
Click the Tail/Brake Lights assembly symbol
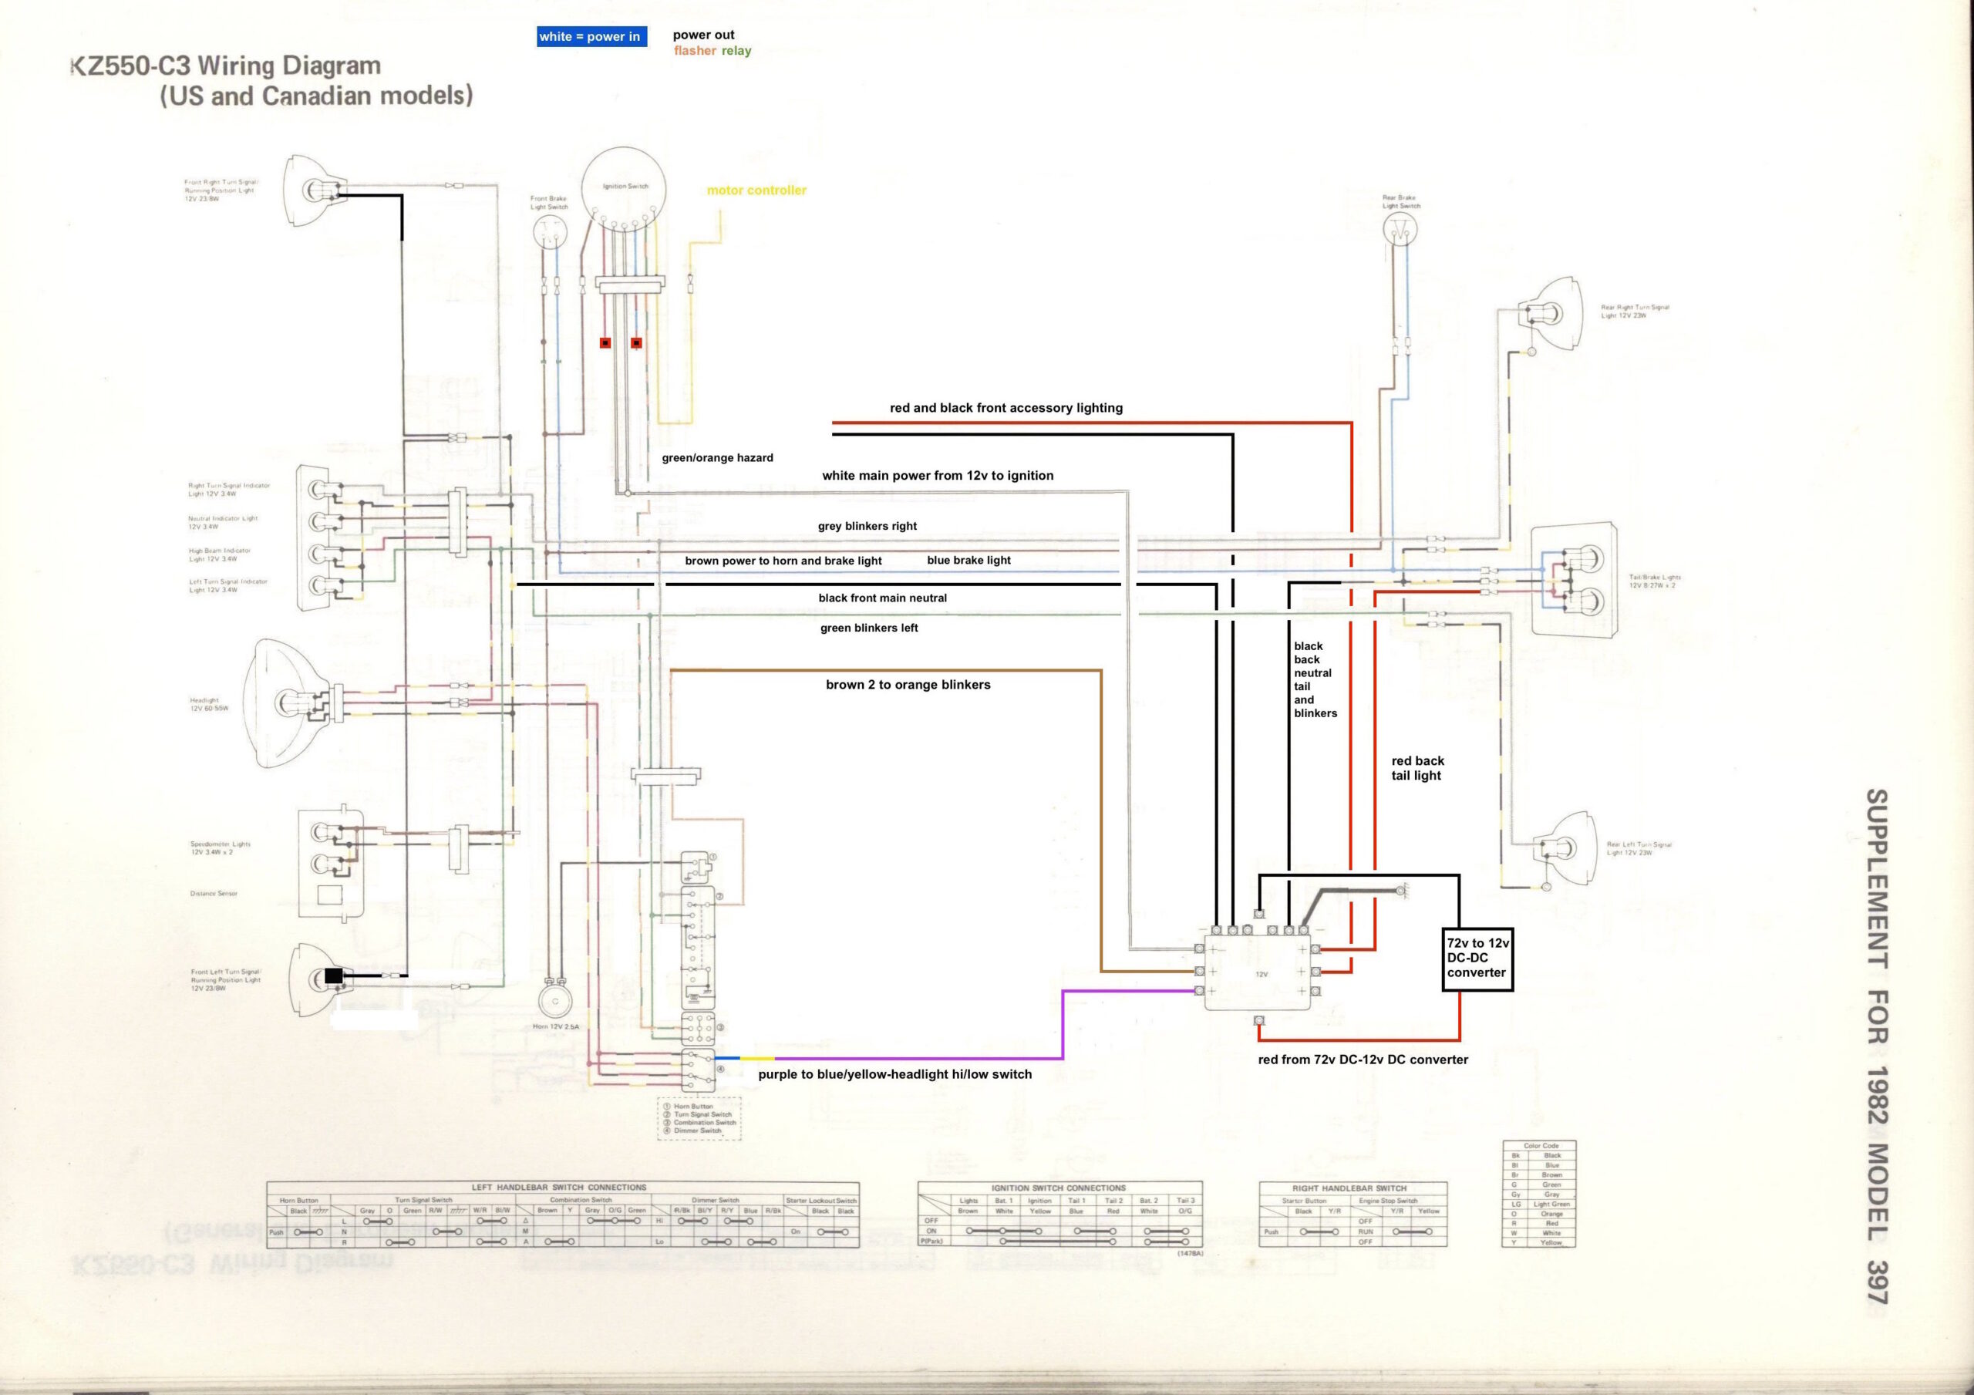1575,581
